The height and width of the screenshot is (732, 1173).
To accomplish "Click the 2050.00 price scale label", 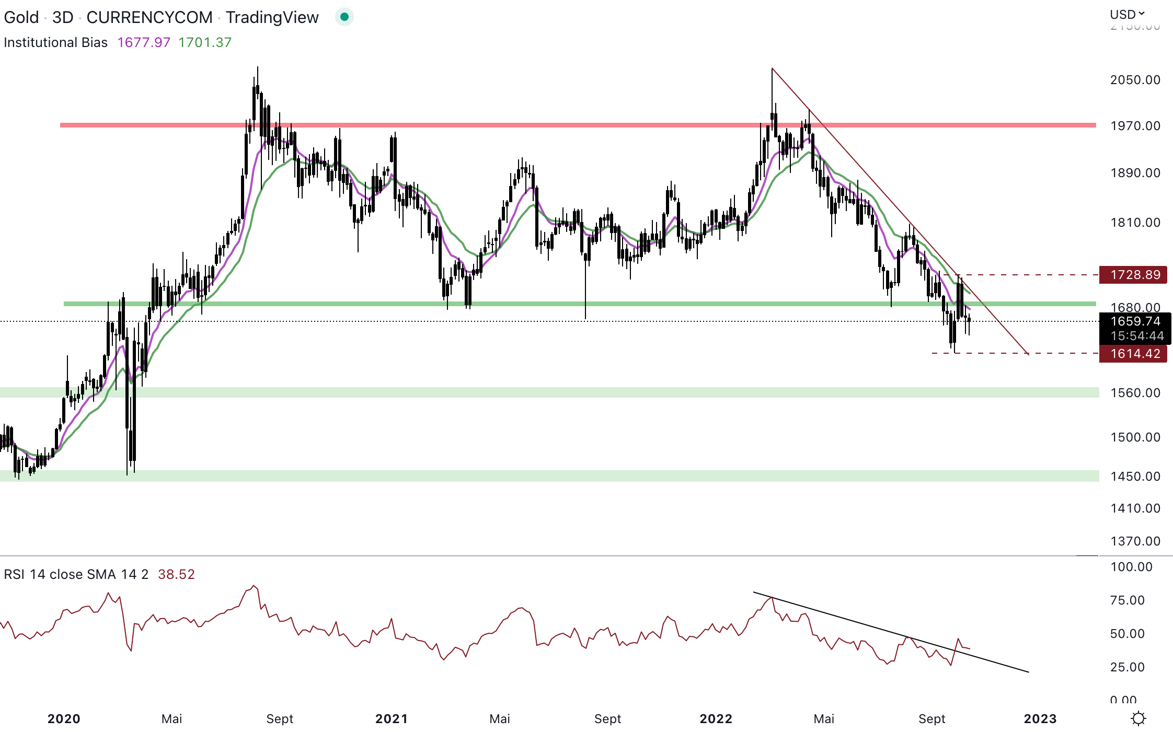I will pyautogui.click(x=1135, y=80).
